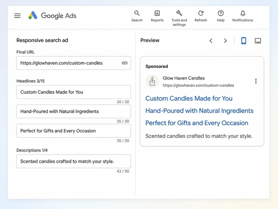This screenshot has height=209, width=278.
Task: Click the 'Final URL' label
Action: [25, 52]
